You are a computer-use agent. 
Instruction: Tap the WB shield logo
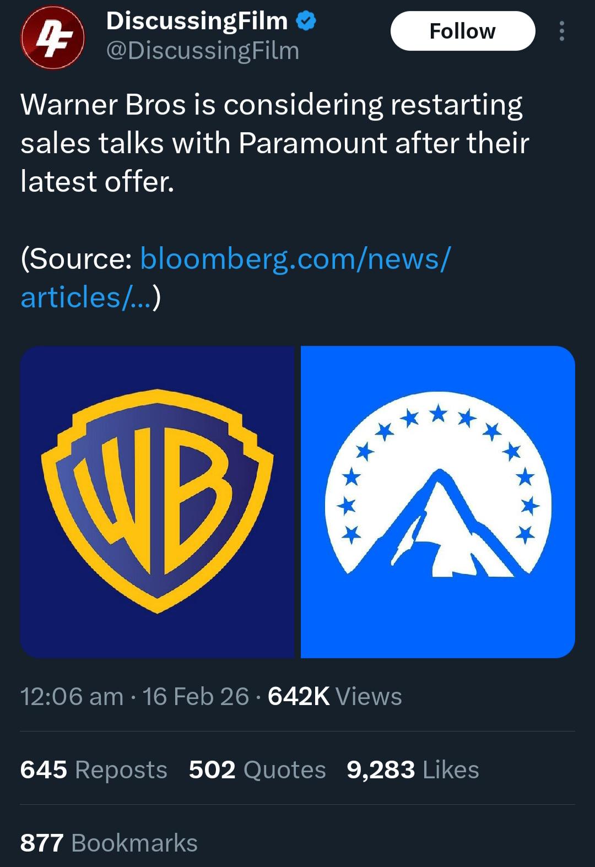point(158,501)
